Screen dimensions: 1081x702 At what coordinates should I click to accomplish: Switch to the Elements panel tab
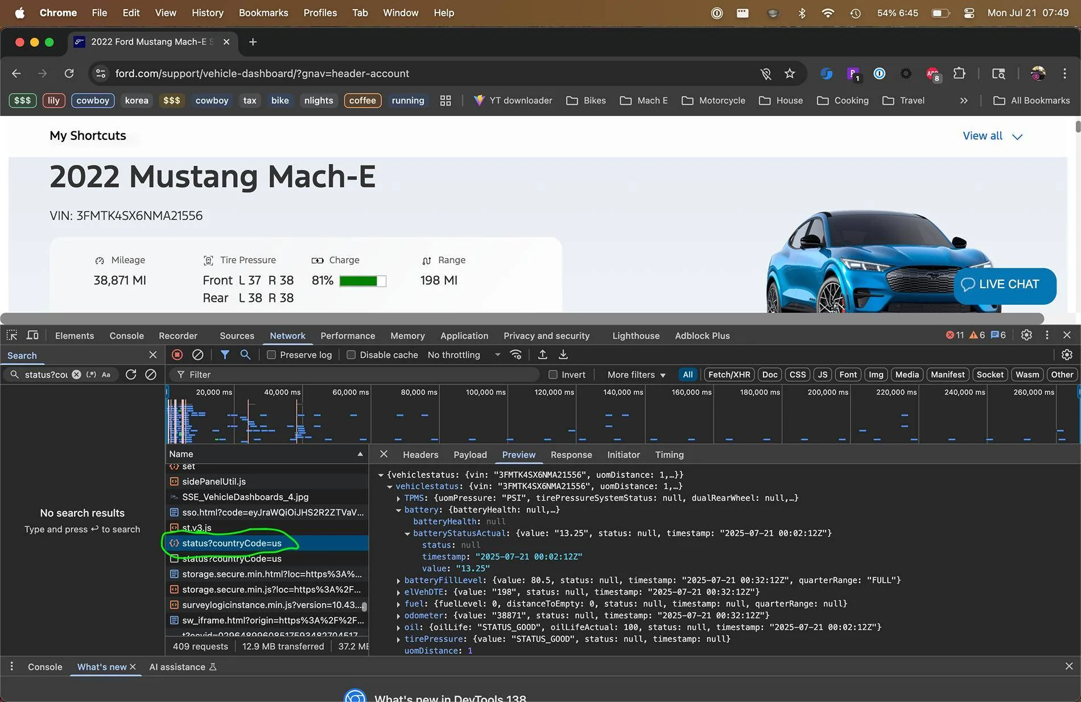tap(75, 335)
